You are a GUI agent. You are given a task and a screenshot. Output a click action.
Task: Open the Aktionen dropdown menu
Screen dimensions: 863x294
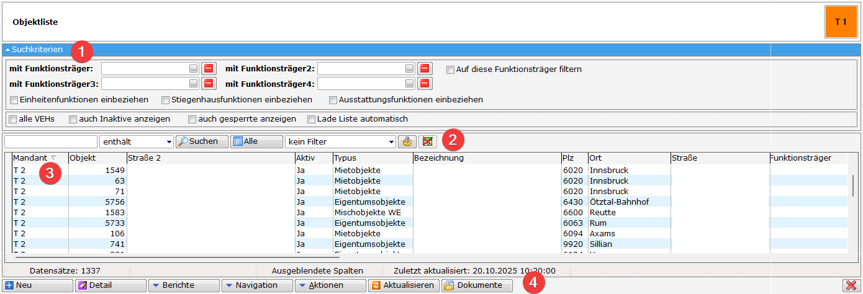(330, 285)
